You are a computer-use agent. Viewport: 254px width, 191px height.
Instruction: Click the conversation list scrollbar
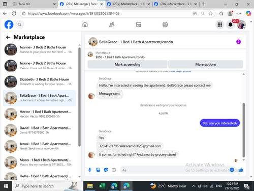point(79,97)
